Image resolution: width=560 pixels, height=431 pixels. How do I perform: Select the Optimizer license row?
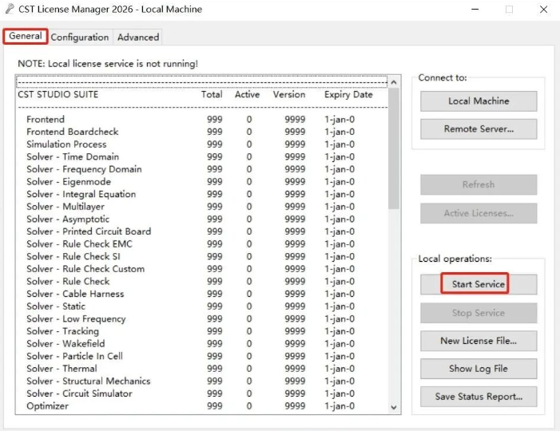tap(47, 406)
